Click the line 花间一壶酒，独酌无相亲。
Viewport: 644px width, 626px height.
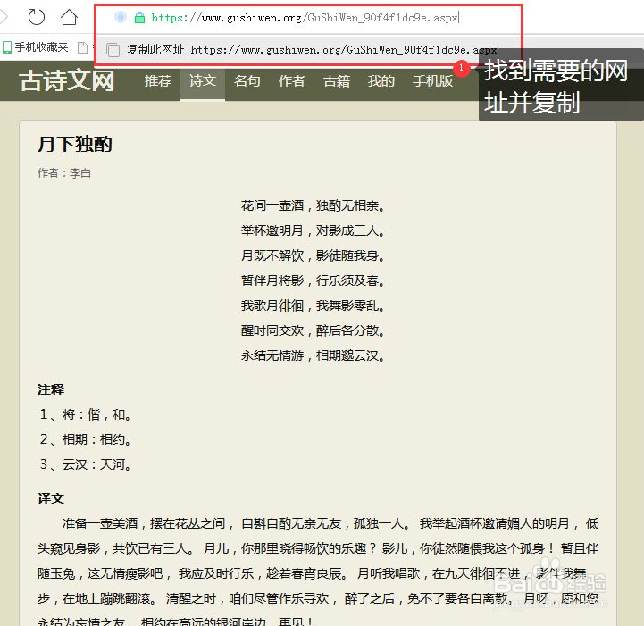[x=313, y=205]
